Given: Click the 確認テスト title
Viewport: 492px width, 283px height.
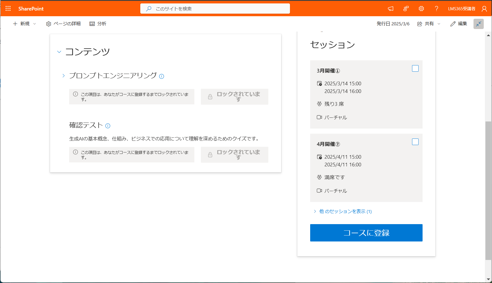Looking at the screenshot, I should [x=86, y=125].
